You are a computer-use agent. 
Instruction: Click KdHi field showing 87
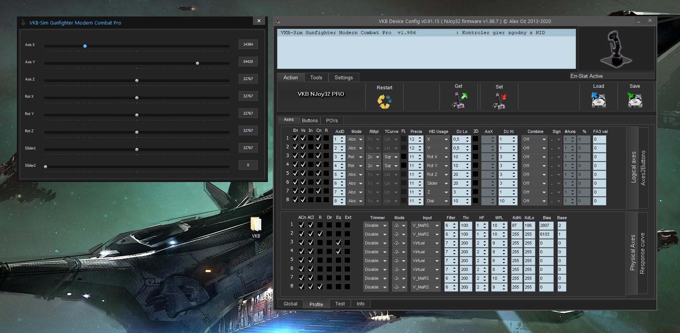tap(516, 226)
